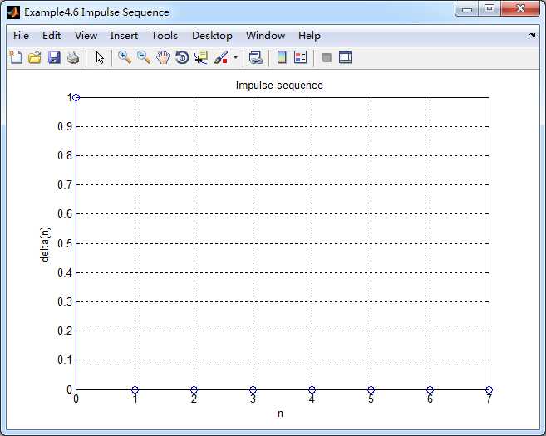Screen dimensions: 546x436
Task: Save the figure with floppy disk icon
Action: (x=54, y=57)
